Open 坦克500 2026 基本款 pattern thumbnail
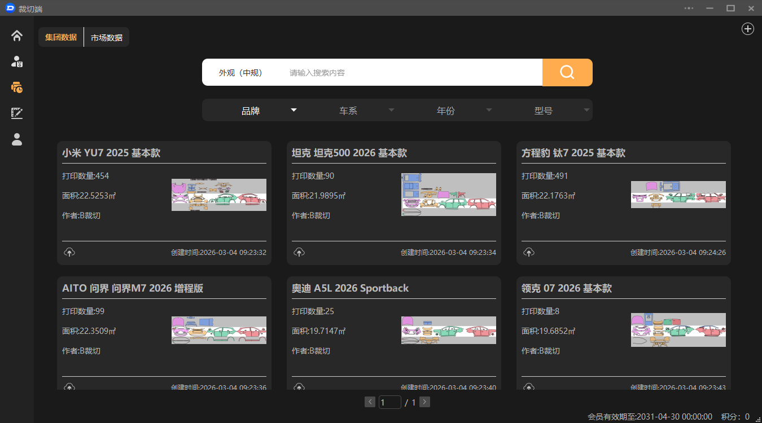The width and height of the screenshot is (762, 423). click(x=449, y=195)
